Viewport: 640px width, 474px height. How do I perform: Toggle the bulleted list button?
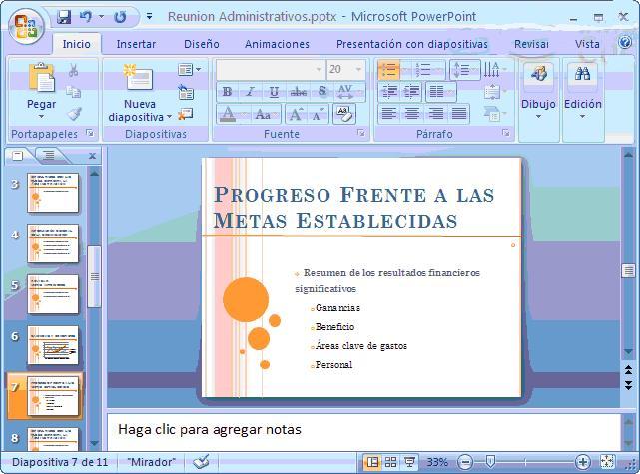(389, 70)
